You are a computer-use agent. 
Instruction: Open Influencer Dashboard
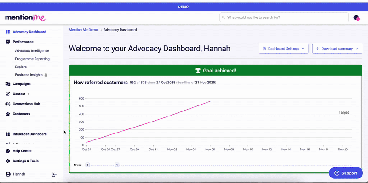tap(29, 134)
